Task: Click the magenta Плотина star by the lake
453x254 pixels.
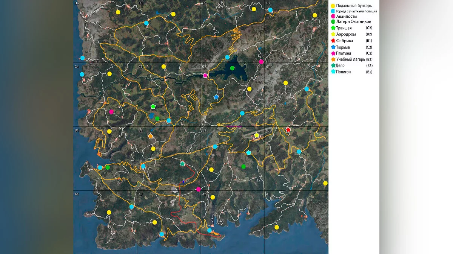Action: point(205,76)
